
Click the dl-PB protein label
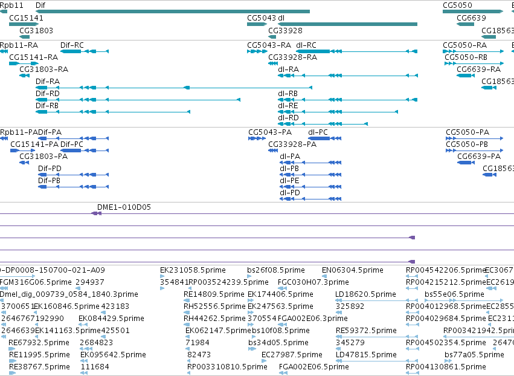(x=289, y=169)
